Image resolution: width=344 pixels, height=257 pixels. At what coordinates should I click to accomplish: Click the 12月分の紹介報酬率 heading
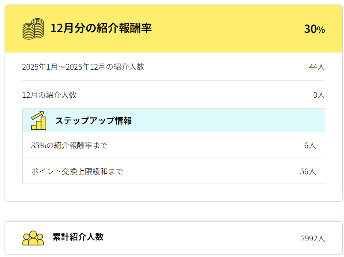click(101, 29)
